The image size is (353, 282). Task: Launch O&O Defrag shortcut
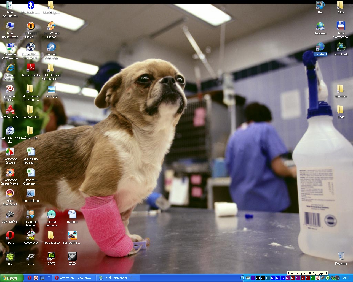10,217
